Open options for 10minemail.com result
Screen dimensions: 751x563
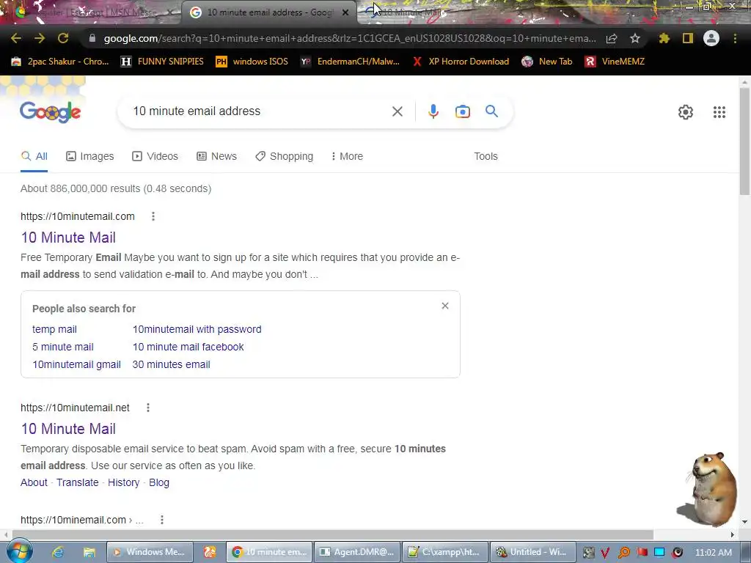162,520
